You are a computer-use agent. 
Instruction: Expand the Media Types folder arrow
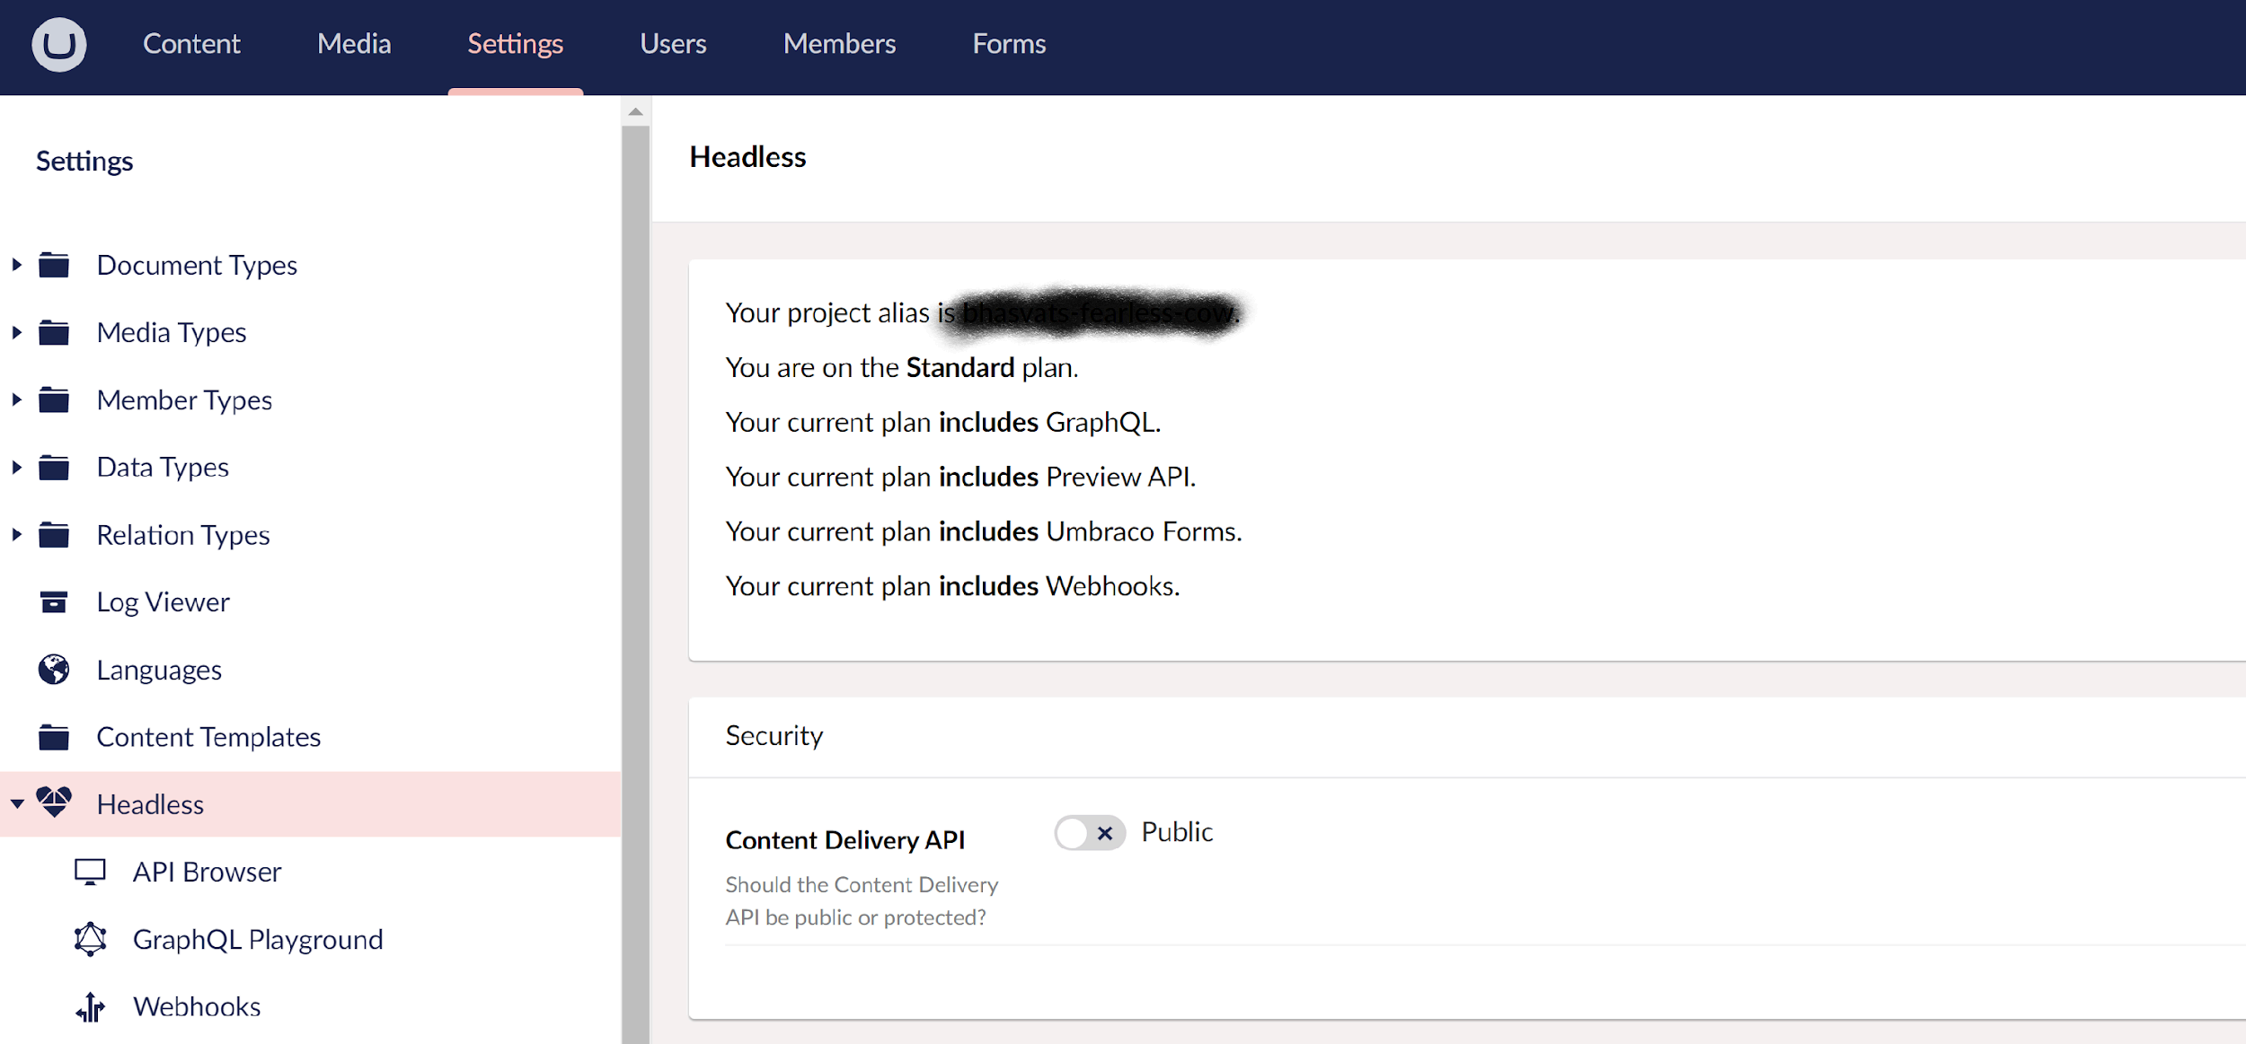[x=17, y=332]
